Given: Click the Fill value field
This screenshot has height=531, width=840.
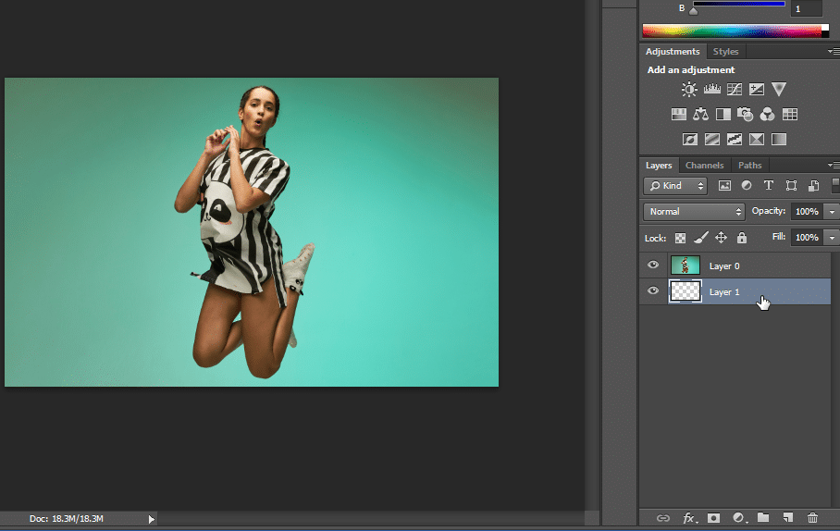Looking at the screenshot, I should pos(807,238).
